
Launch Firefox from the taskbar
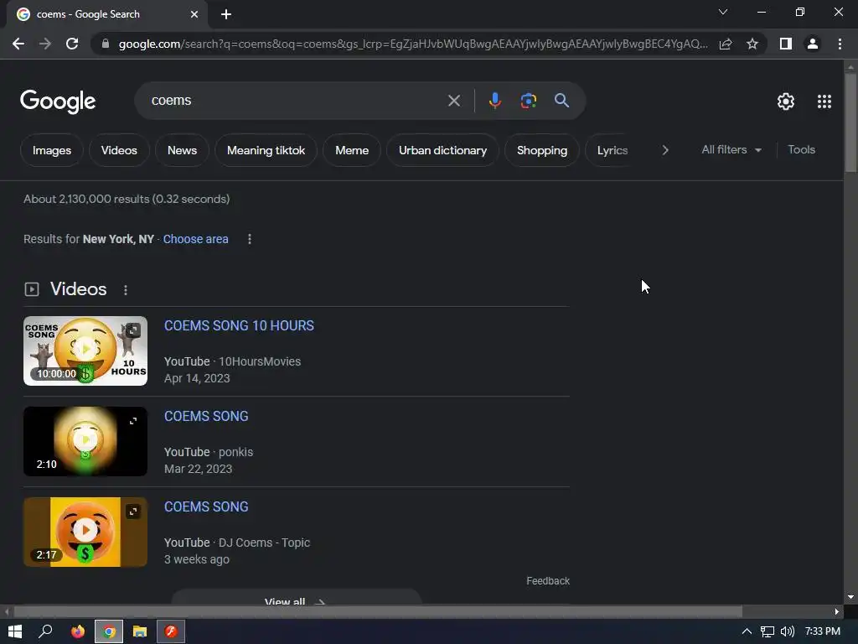78,631
